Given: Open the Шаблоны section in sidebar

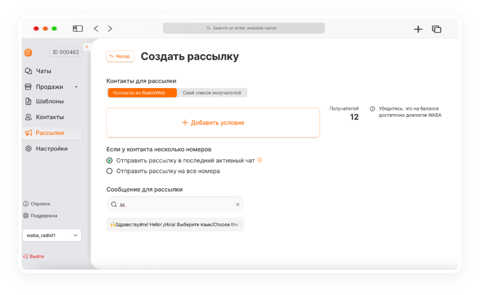Looking at the screenshot, I should coord(49,101).
